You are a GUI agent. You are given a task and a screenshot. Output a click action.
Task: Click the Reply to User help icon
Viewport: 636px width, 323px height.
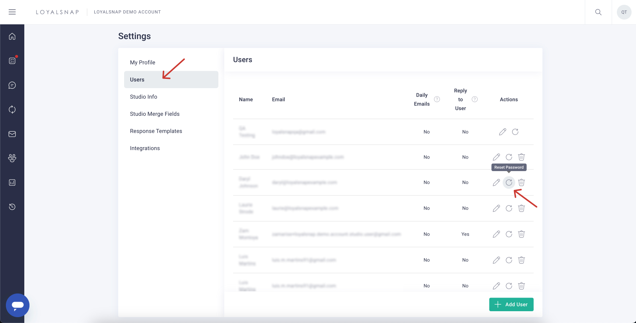point(475,99)
